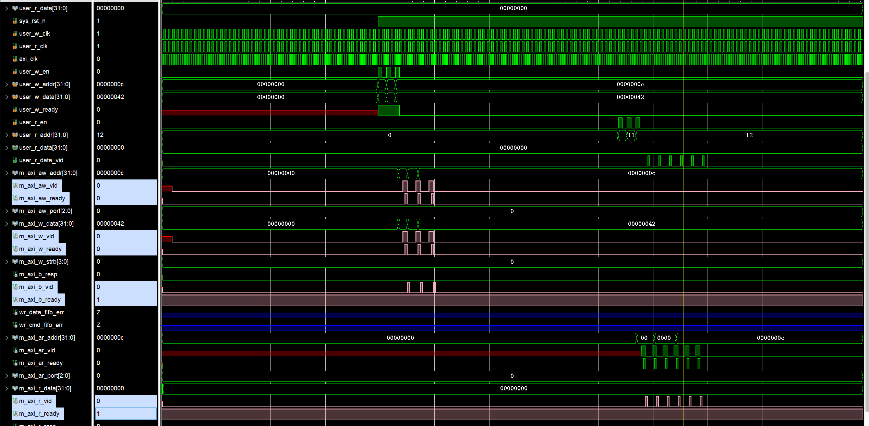This screenshot has height=426, width=869.
Task: Select the m_axi_r_ready signal name
Action: [39, 414]
